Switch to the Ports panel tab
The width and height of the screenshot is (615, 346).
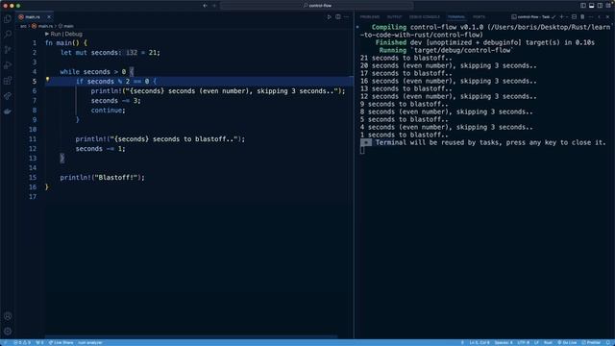(479, 17)
